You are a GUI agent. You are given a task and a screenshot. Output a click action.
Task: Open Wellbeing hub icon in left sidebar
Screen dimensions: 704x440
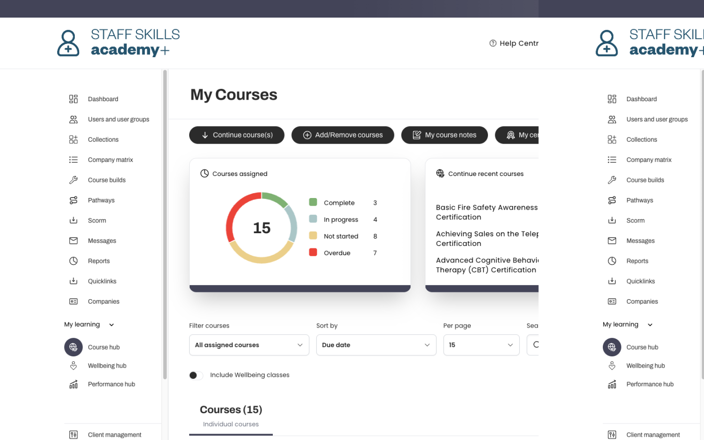(x=73, y=366)
